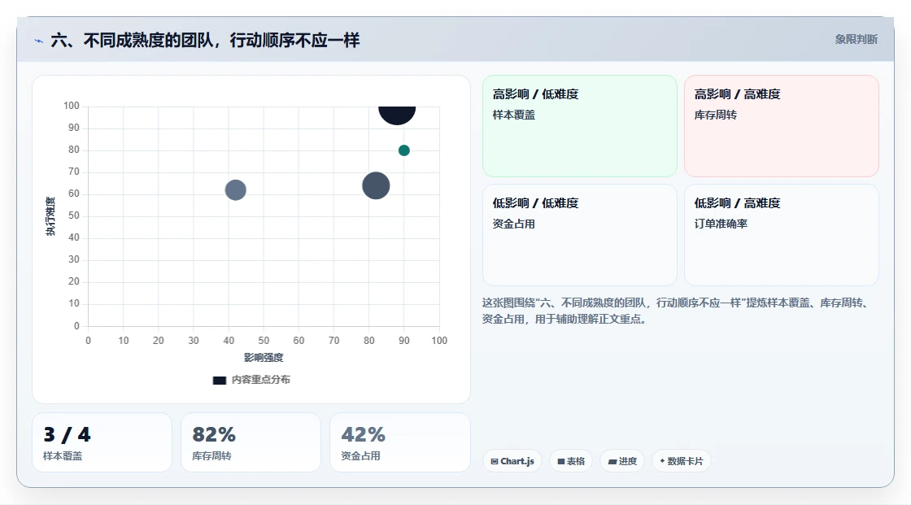Click the section title 六、不同成熟度的团队
Viewport: 911px width, 505px height.
click(x=205, y=40)
